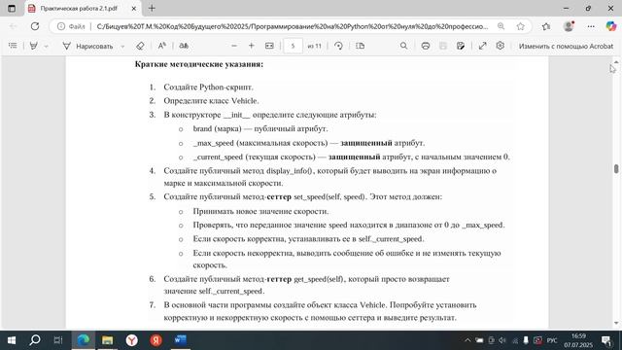Select the eraser tool
622x350 pixels.
click(140, 46)
